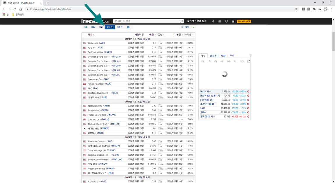The width and height of the screenshot is (335, 183).
Task: Reload the page with the refresh icon
Action: 15,9
